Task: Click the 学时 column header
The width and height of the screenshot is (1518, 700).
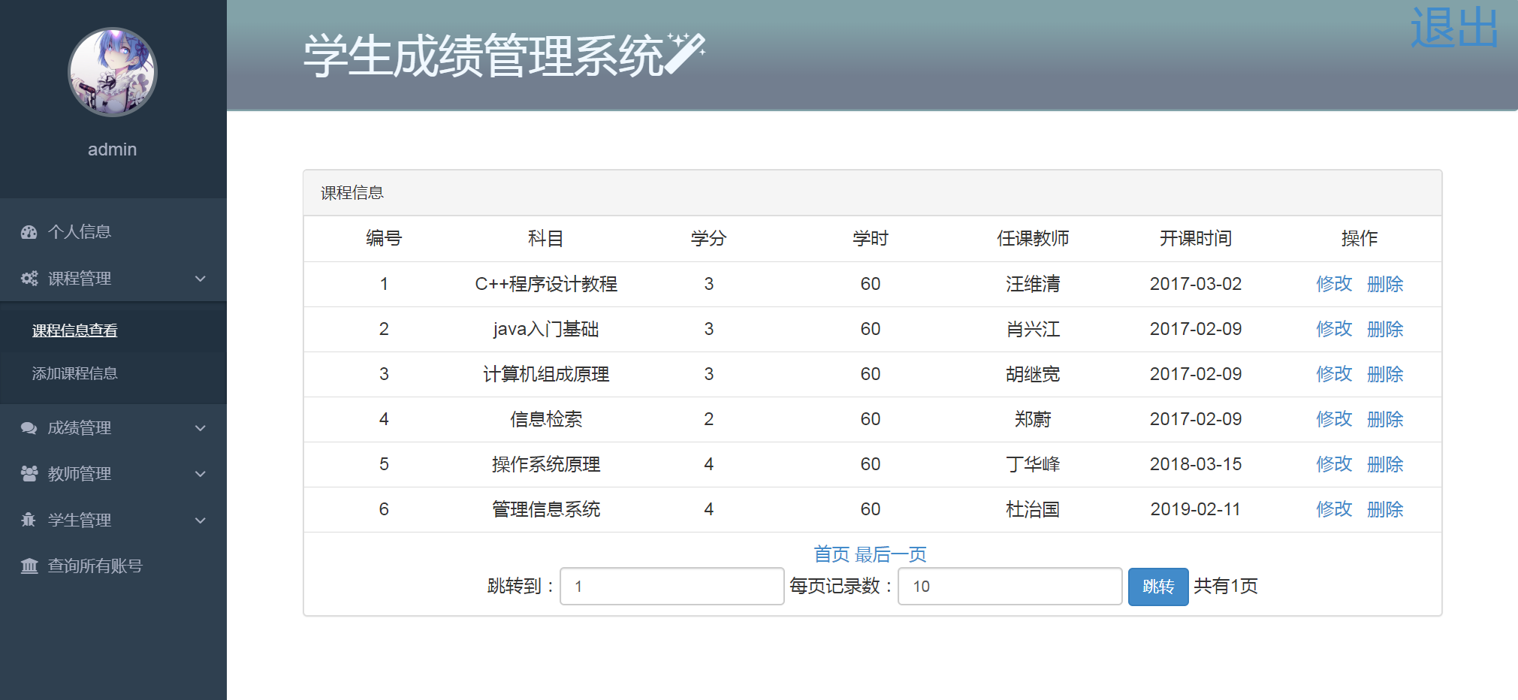Action: point(871,239)
